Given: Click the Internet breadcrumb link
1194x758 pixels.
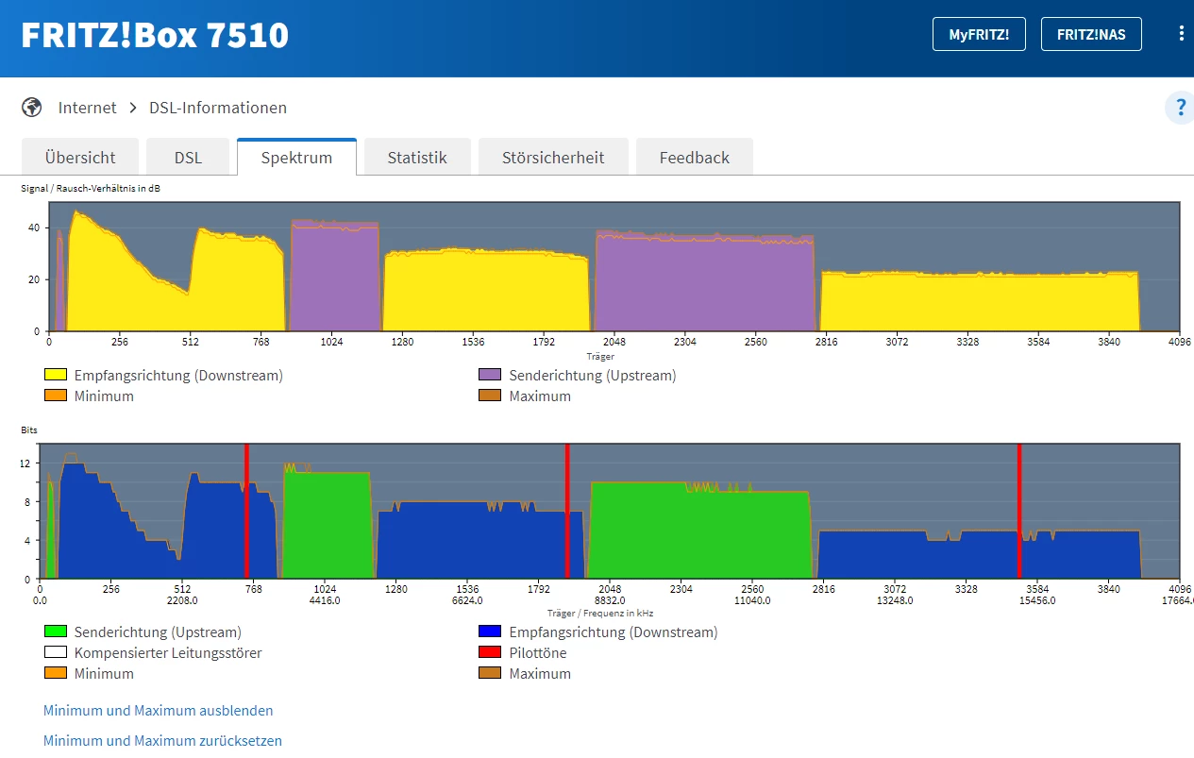Looking at the screenshot, I should [x=87, y=108].
